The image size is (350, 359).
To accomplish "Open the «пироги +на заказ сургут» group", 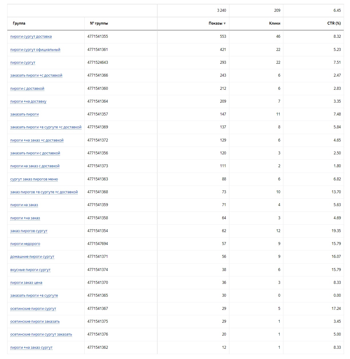I will pyautogui.click(x=31, y=348).
